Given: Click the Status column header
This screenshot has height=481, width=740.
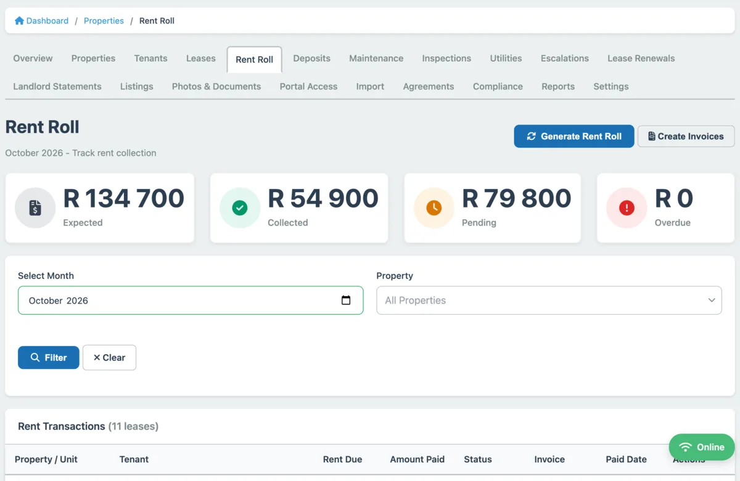Looking at the screenshot, I should pos(478,459).
